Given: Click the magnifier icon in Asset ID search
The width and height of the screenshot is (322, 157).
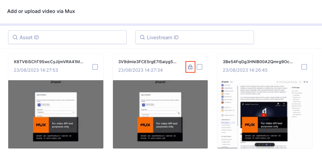Looking at the screenshot, I should [15, 37].
